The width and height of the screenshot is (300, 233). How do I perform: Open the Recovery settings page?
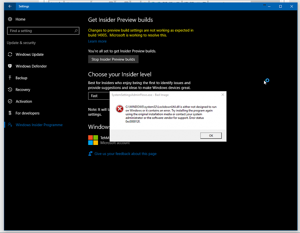[23, 90]
